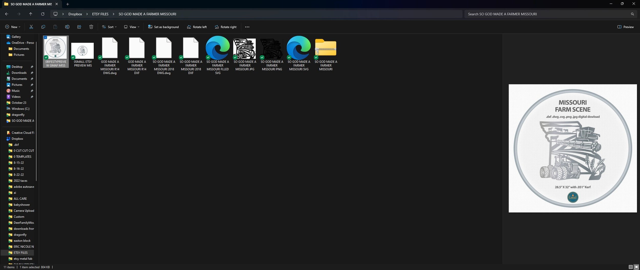This screenshot has width=640, height=270.
Task: Switch to details view in status bar
Action: click(x=631, y=267)
